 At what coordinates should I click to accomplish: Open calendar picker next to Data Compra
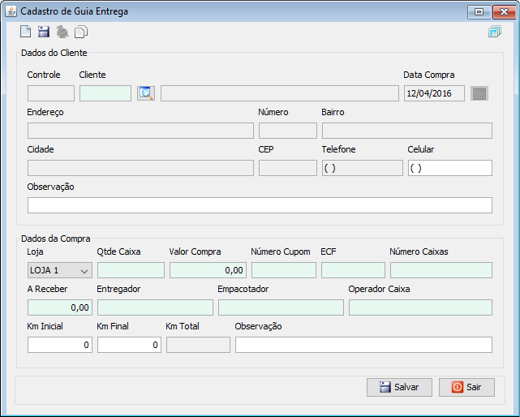(x=479, y=93)
